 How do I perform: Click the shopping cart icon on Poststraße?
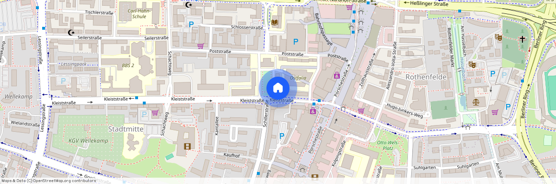tap(200, 46)
